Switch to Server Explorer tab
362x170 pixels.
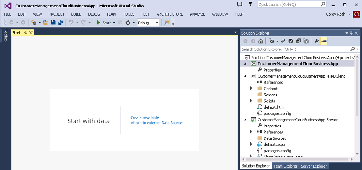[314, 166]
